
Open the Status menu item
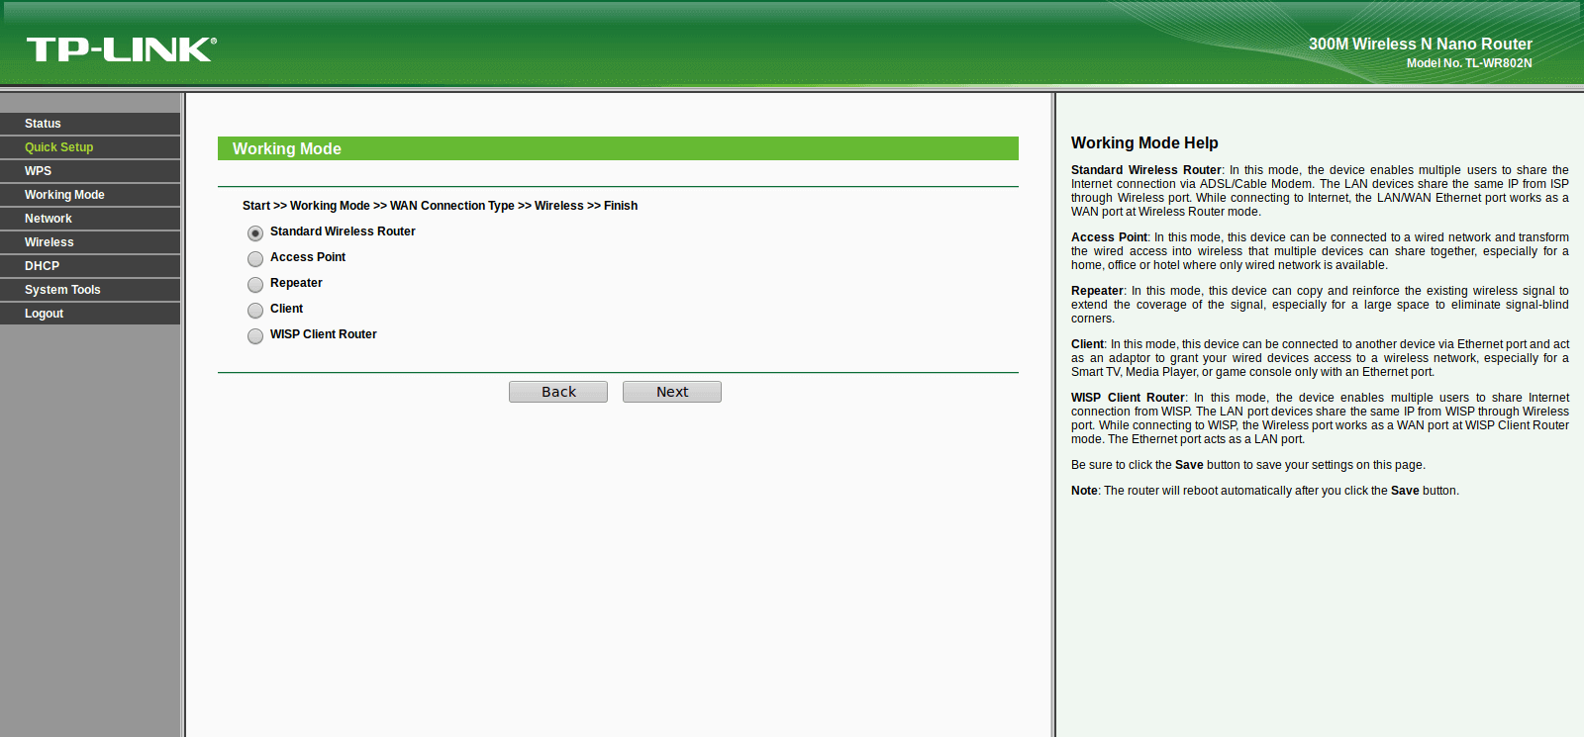(90, 124)
